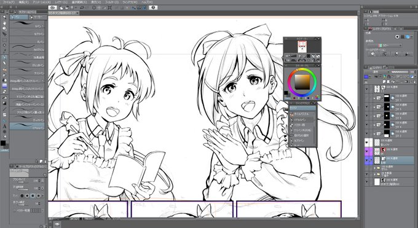
Task: Expand the 下書き folder in layer list
Action: pos(375,175)
